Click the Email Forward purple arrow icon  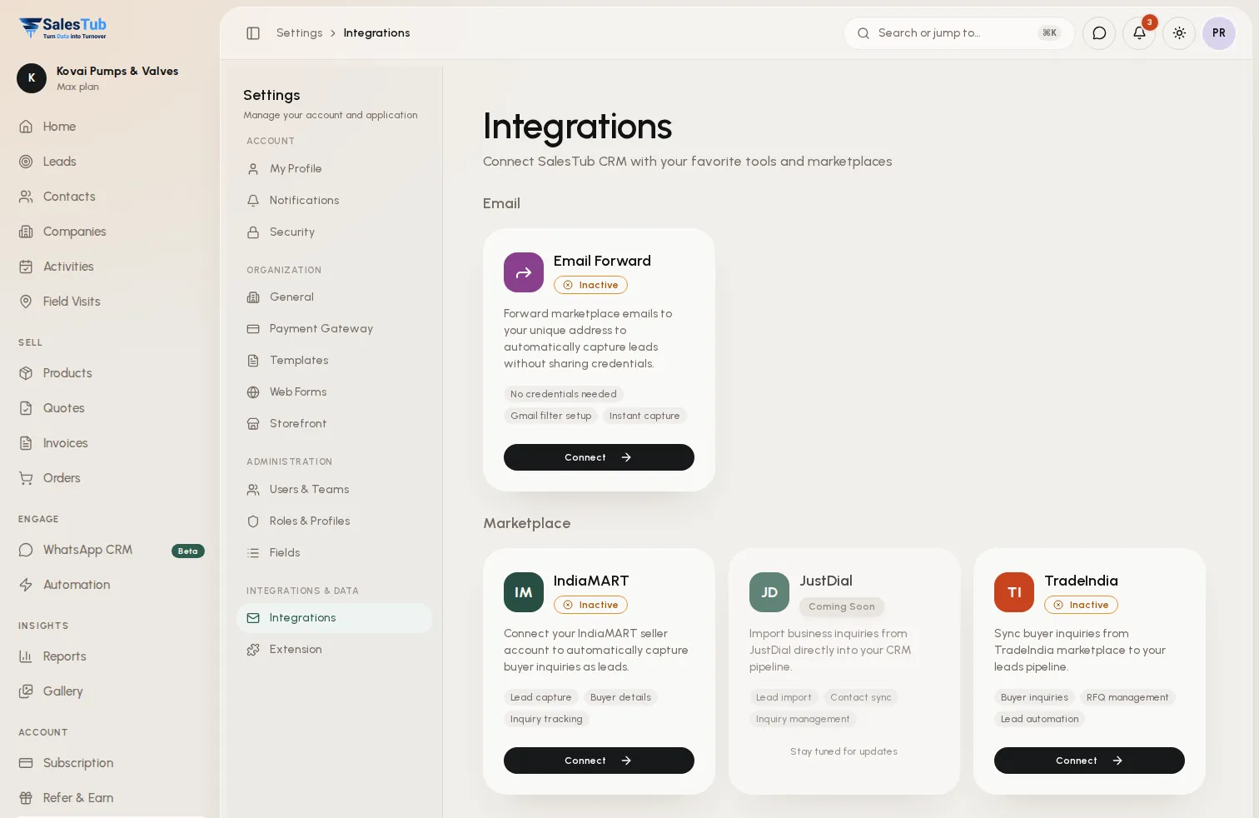(x=524, y=272)
